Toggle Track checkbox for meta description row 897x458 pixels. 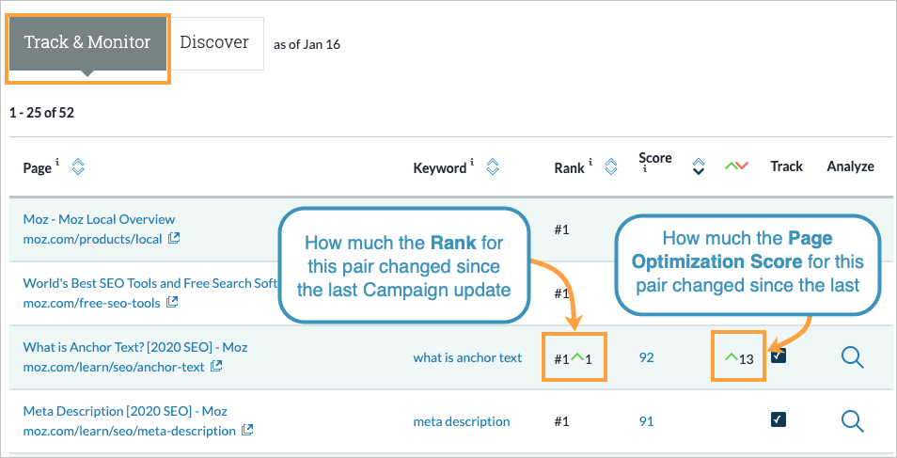click(x=778, y=420)
